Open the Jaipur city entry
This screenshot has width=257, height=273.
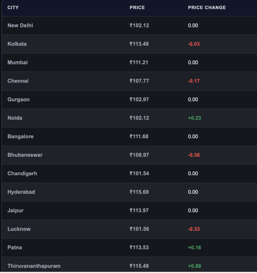[x=16, y=211]
